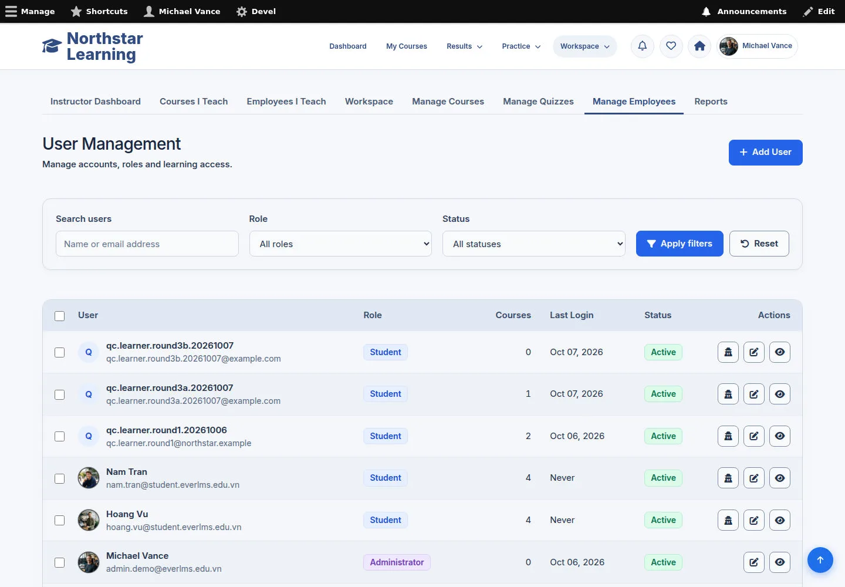Open the Michael Vance profile menu
This screenshot has width=845, height=587.
click(x=757, y=46)
